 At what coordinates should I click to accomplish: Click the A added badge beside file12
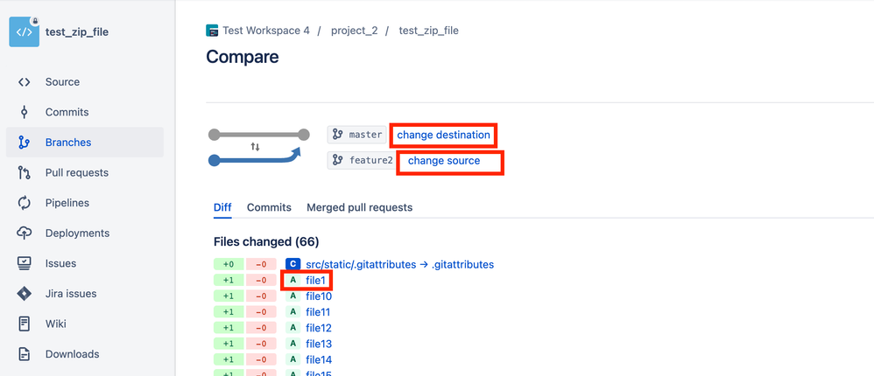(293, 328)
